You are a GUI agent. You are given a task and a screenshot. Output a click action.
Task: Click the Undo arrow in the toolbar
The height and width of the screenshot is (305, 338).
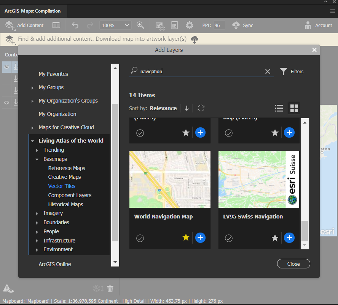75,25
